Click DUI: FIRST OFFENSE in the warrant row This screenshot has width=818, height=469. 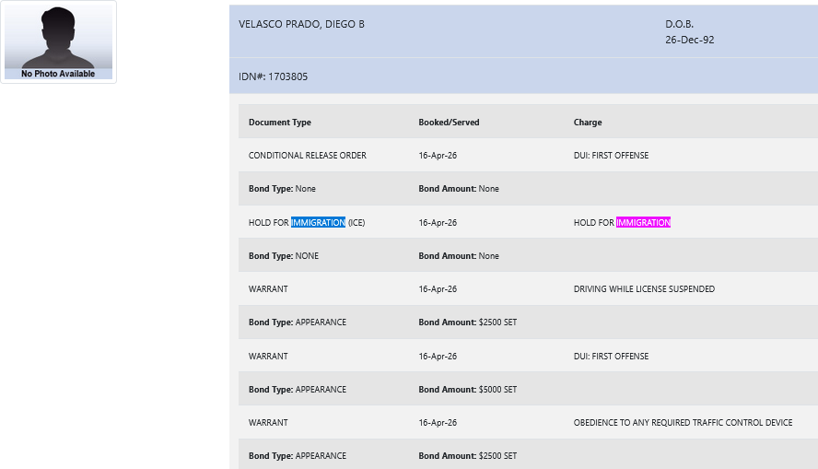click(611, 357)
